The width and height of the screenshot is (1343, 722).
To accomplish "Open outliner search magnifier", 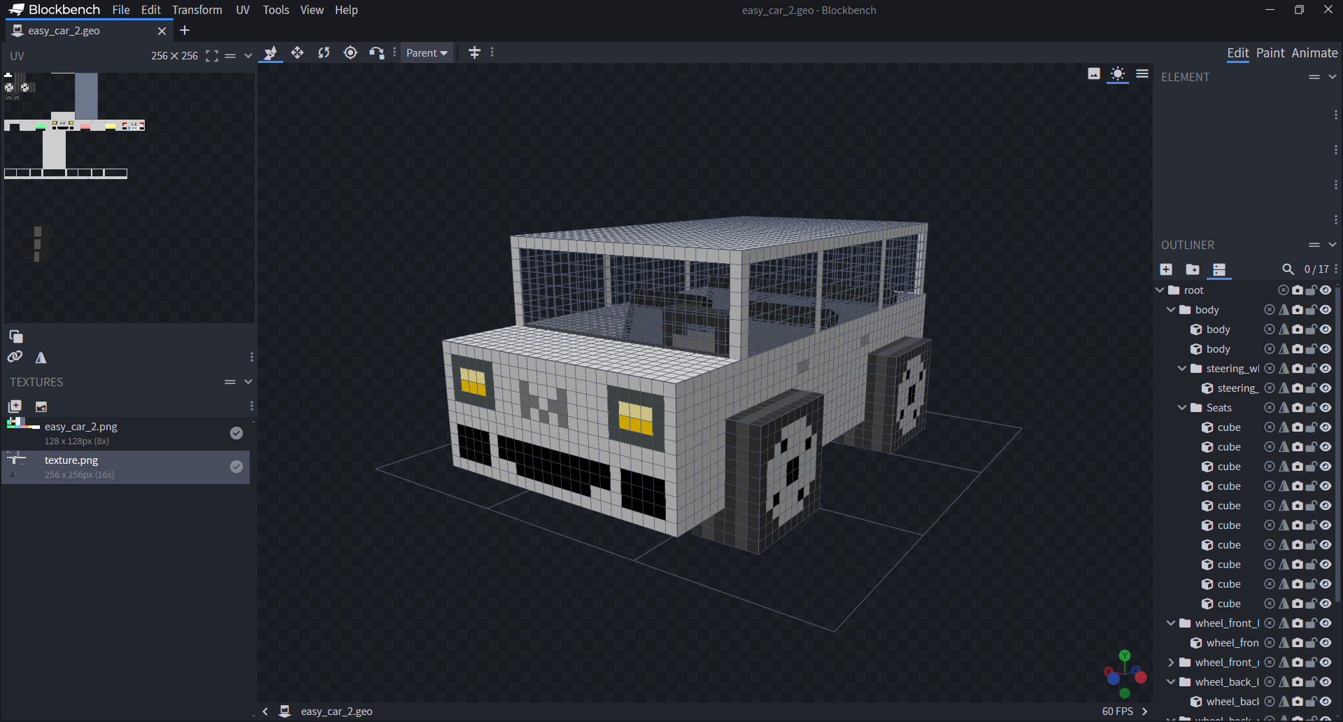I will point(1288,269).
